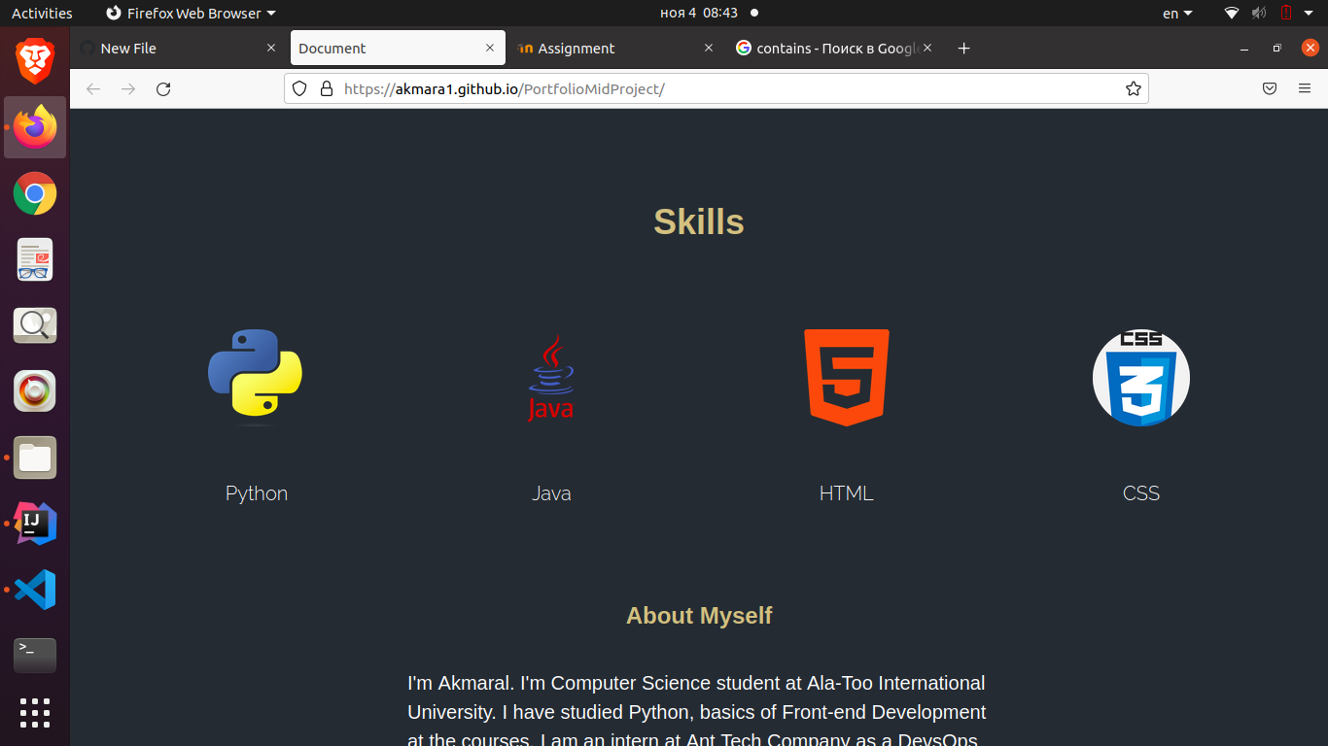
Task: Select the HTML5 shield icon
Action: pyautogui.click(x=845, y=377)
